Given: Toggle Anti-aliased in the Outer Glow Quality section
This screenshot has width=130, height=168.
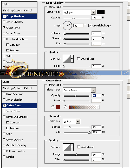Looking at the screenshot, I should point(79,147).
